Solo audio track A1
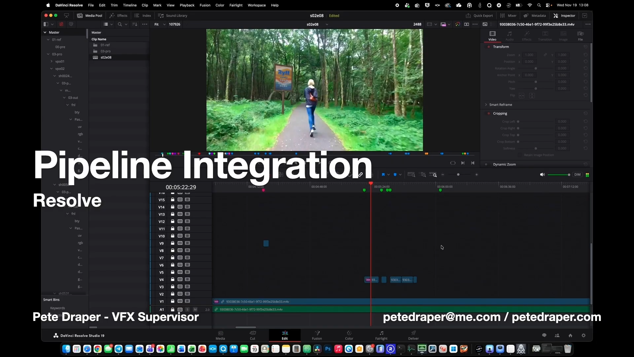Viewport: 634px width, 357px height. pyautogui.click(x=187, y=310)
